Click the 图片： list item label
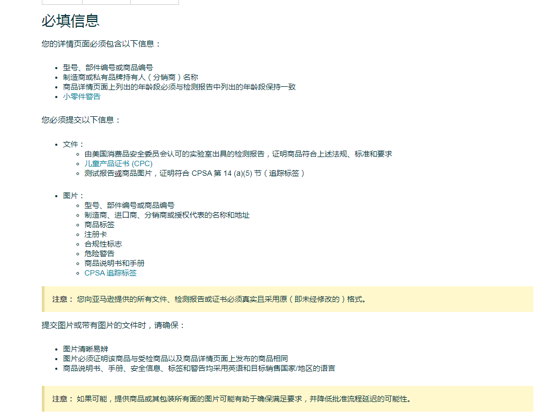 point(73,196)
